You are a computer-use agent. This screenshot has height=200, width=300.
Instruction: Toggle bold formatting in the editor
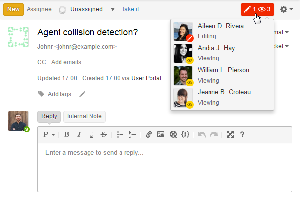click(67, 134)
